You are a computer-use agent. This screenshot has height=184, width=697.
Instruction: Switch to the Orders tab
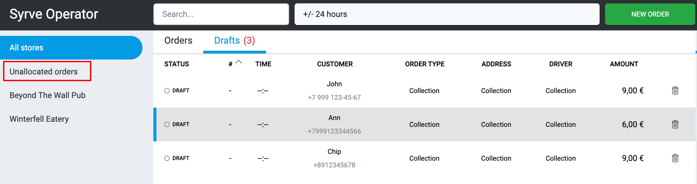[x=178, y=41]
